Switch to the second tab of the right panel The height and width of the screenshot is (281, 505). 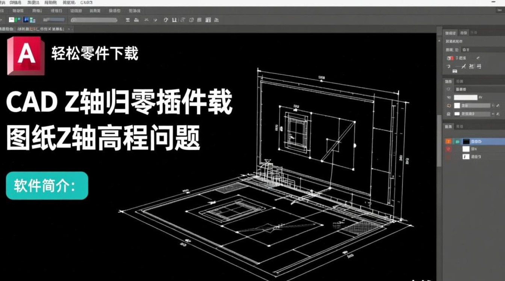[463, 32]
